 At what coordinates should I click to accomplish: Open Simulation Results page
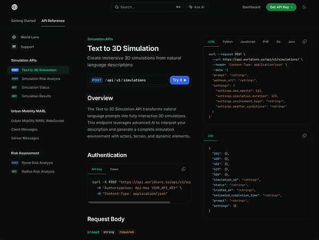click(36, 96)
